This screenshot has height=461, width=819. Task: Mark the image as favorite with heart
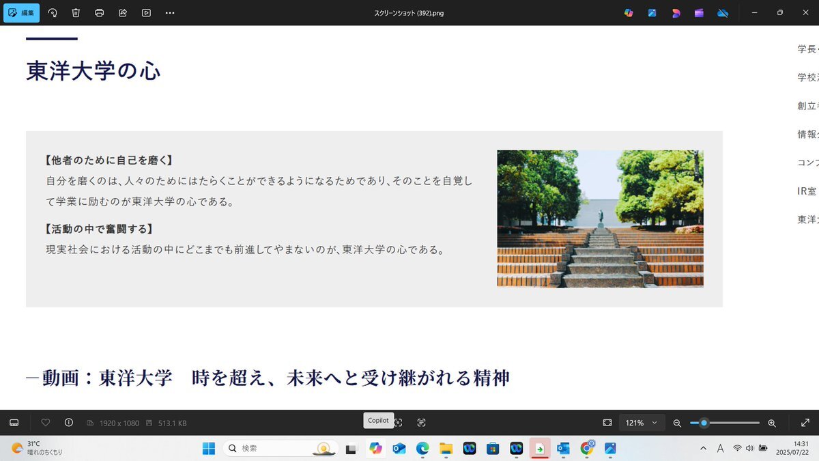(46, 423)
